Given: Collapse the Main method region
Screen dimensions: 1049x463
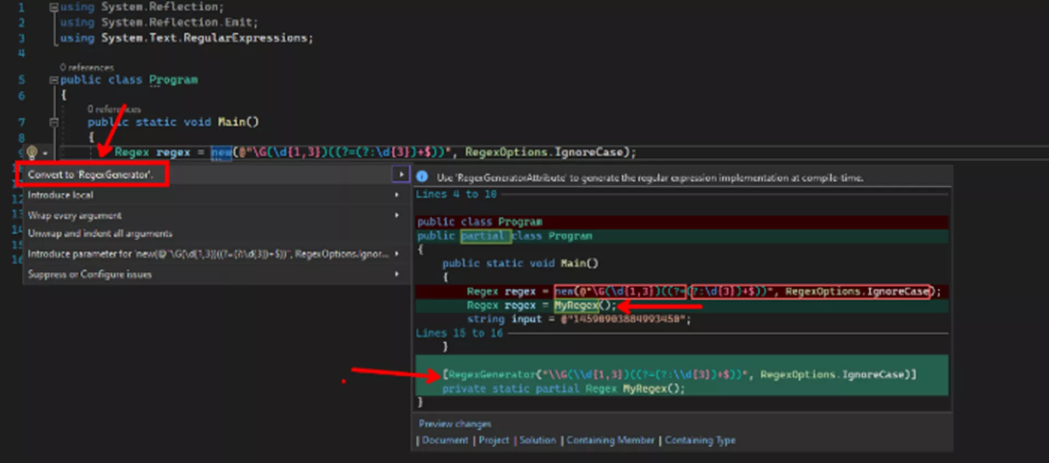Looking at the screenshot, I should [54, 122].
